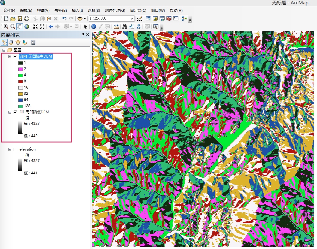
Task: Select the Zoom In tool
Action: (6, 27)
